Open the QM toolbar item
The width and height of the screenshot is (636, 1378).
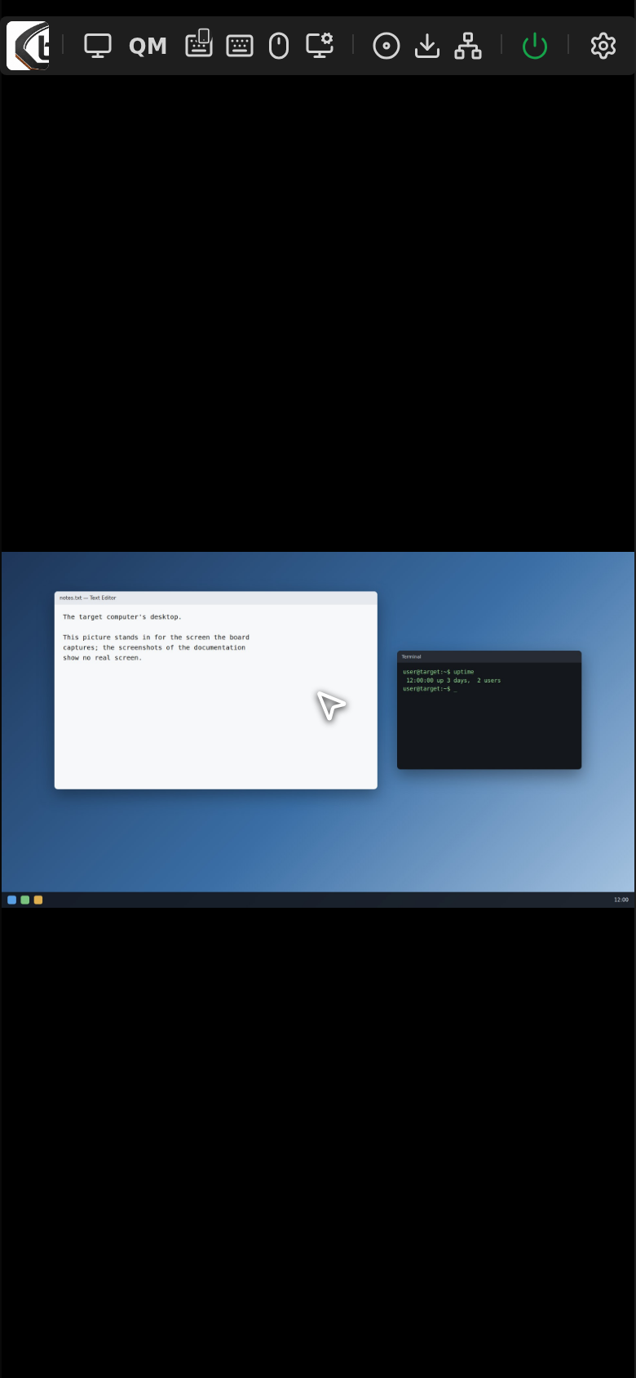(148, 47)
